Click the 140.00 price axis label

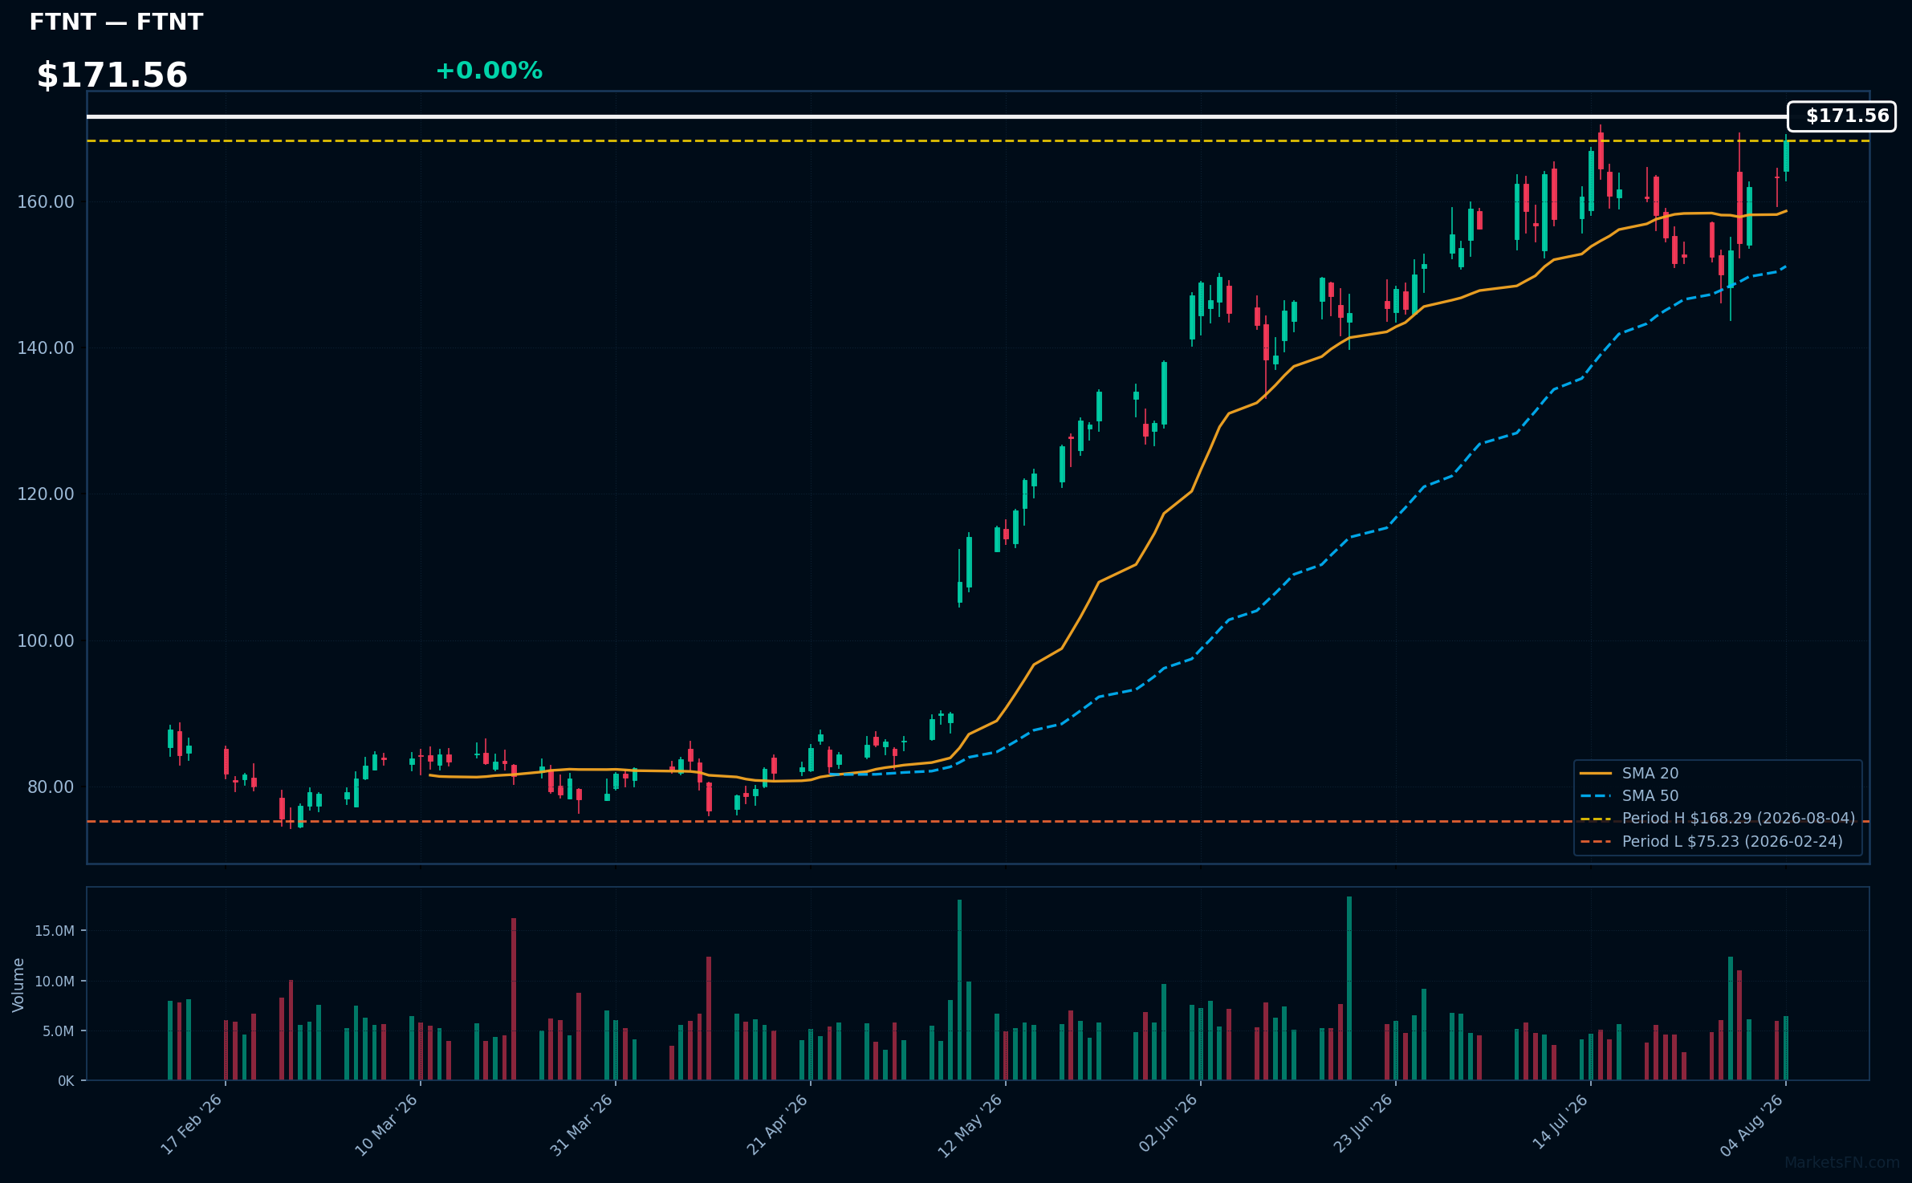pyautogui.click(x=46, y=348)
